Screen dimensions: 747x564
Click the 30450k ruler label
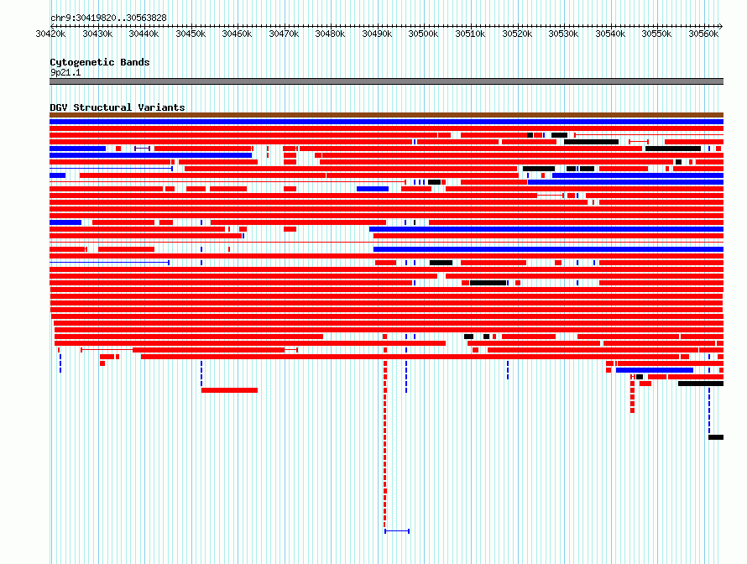click(x=191, y=34)
